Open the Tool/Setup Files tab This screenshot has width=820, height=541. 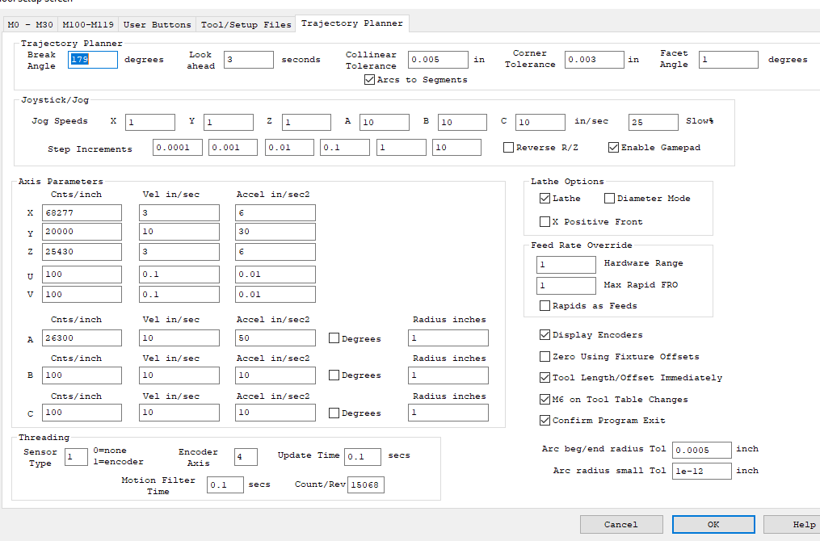(x=247, y=24)
